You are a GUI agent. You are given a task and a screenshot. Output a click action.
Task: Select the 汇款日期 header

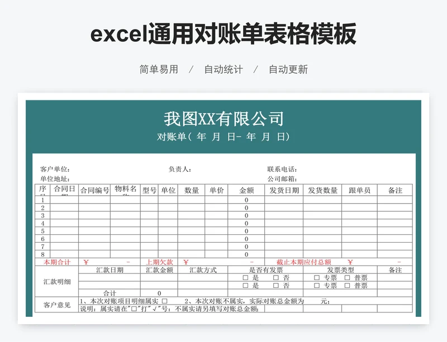point(110,269)
